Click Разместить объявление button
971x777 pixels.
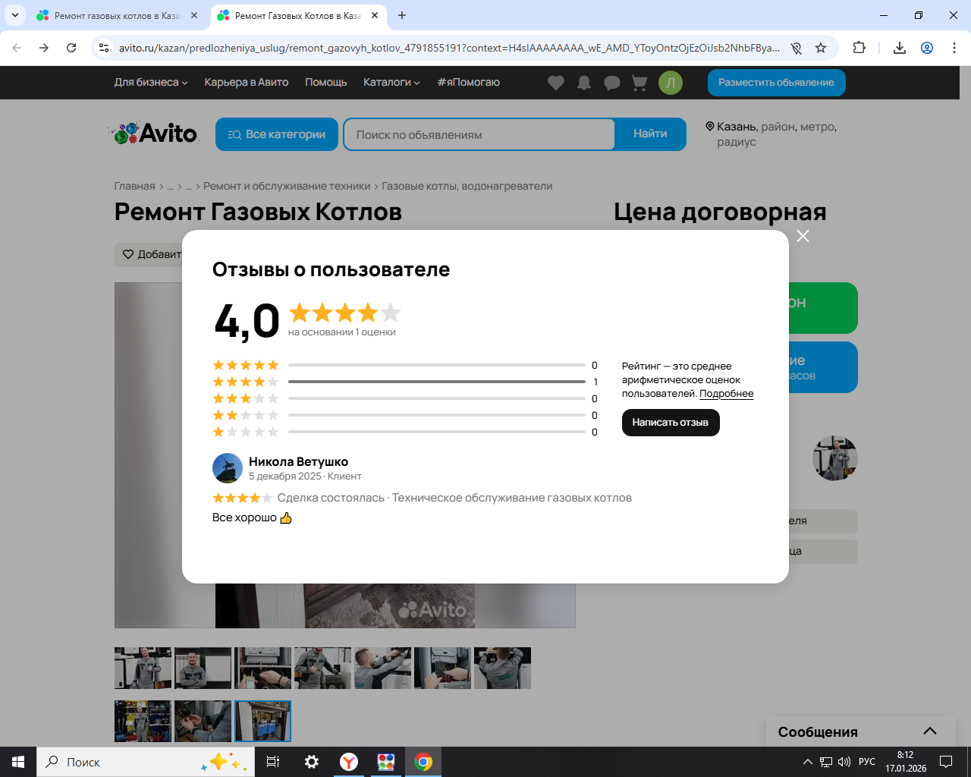tap(777, 83)
